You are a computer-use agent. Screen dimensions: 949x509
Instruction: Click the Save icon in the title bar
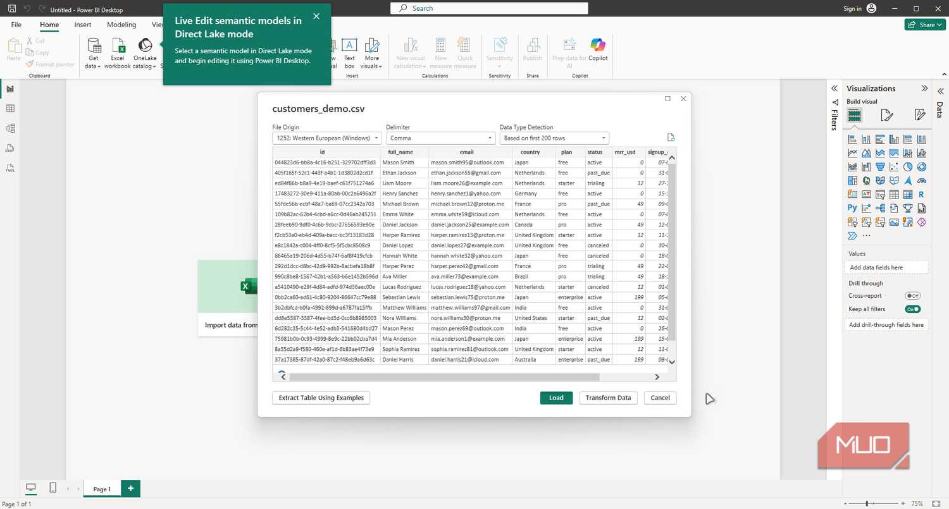click(12, 9)
